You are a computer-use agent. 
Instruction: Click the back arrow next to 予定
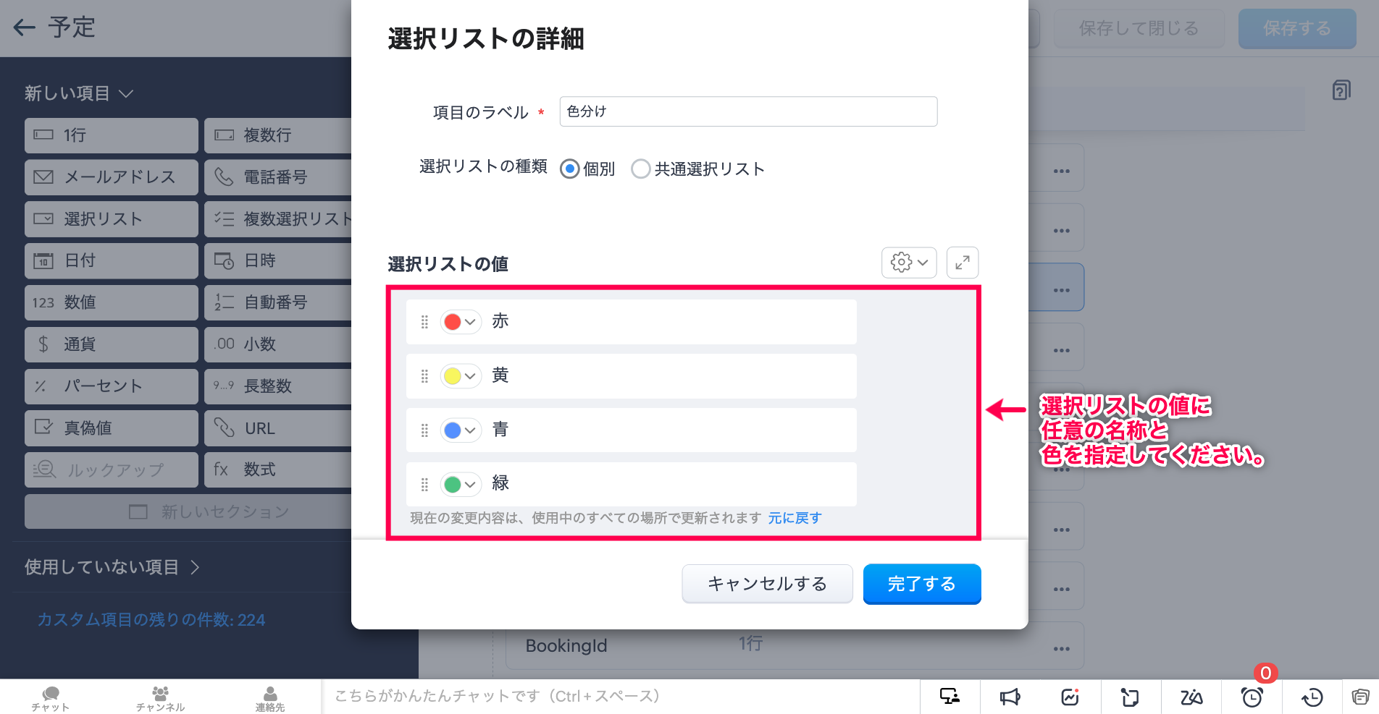[x=25, y=27]
